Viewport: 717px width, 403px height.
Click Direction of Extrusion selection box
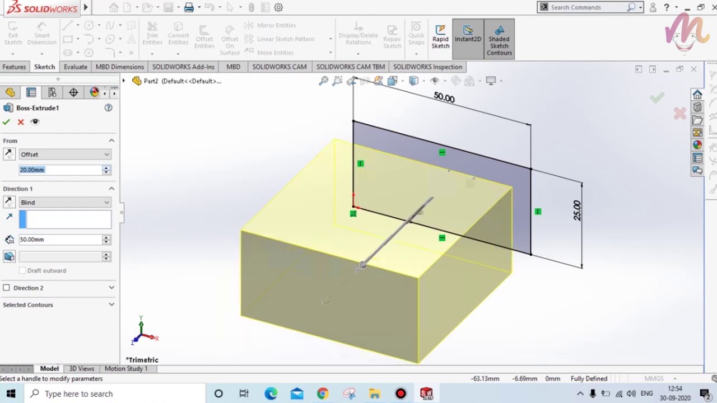pos(65,219)
